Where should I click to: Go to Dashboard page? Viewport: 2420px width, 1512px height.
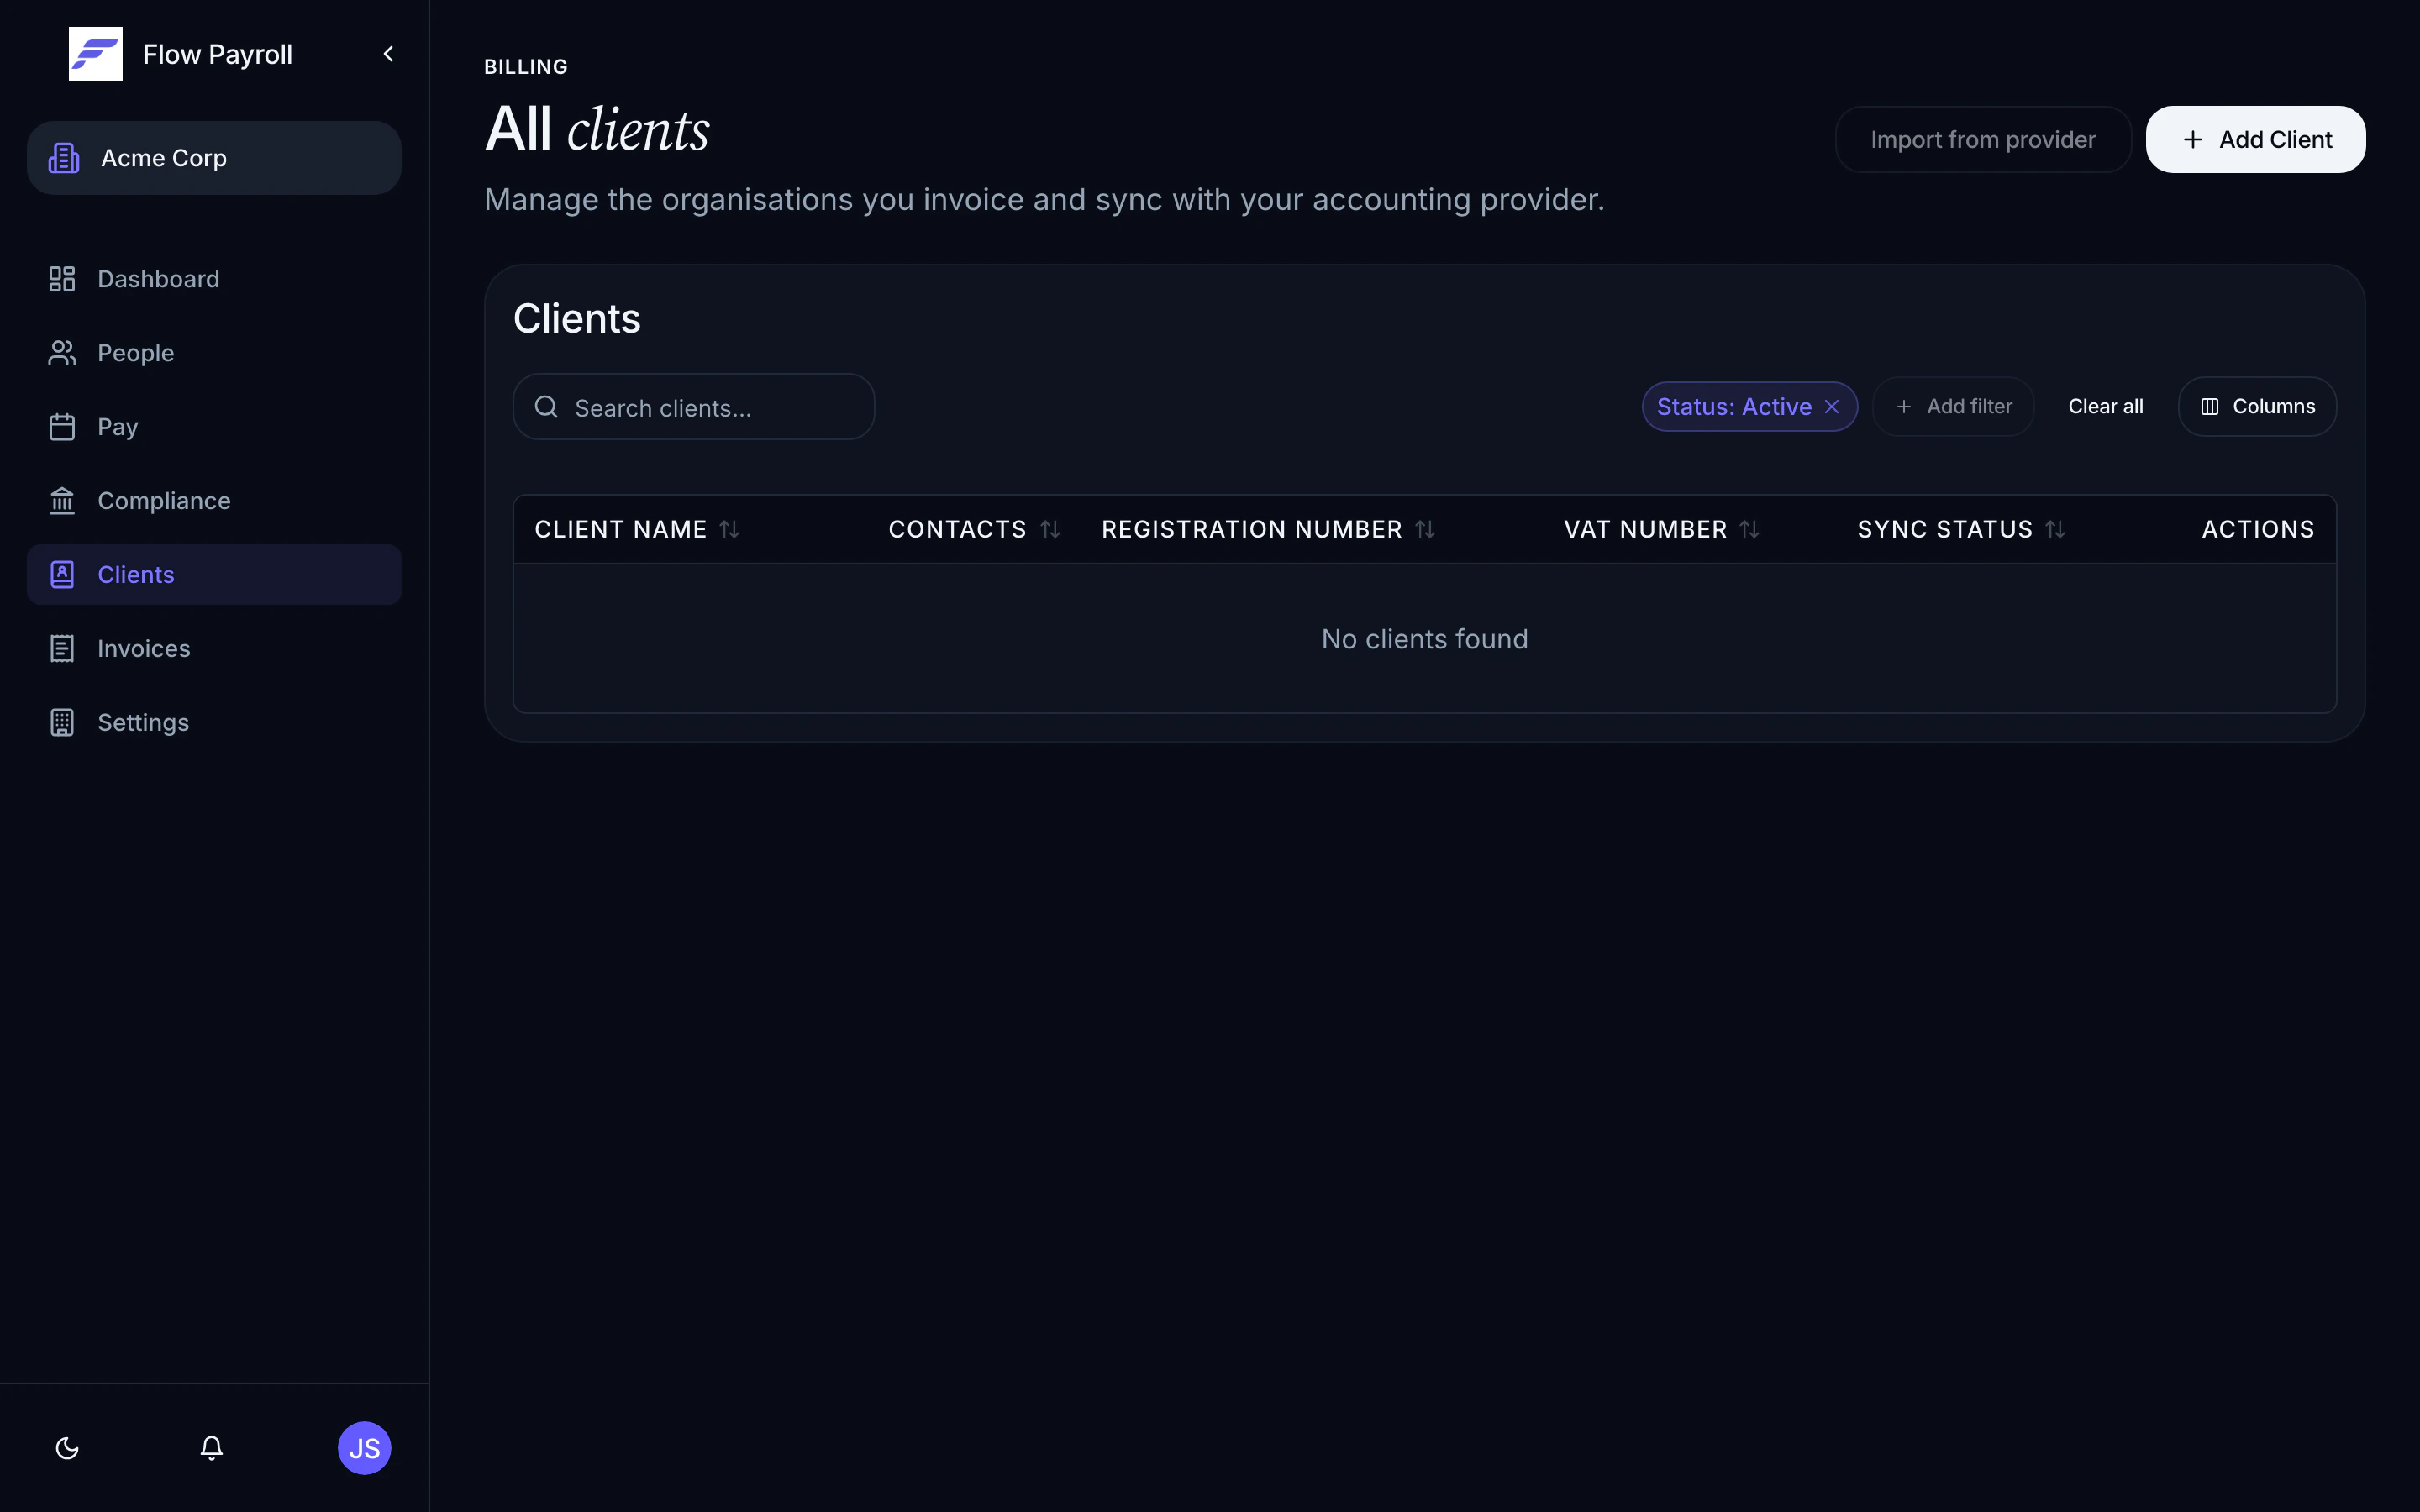click(x=214, y=279)
